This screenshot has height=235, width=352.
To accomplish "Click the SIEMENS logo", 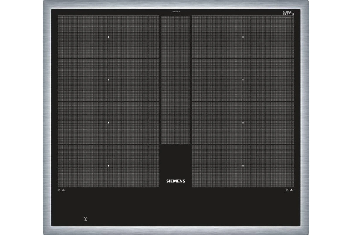I will click(176, 181).
